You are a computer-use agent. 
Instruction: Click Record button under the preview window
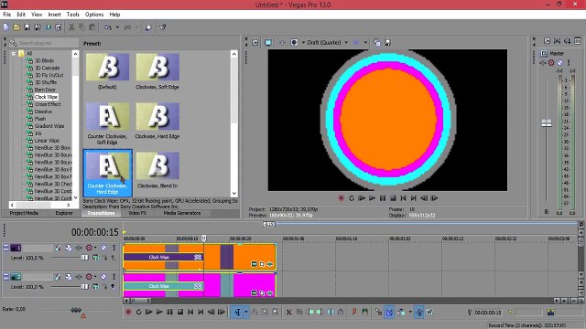pos(341,198)
